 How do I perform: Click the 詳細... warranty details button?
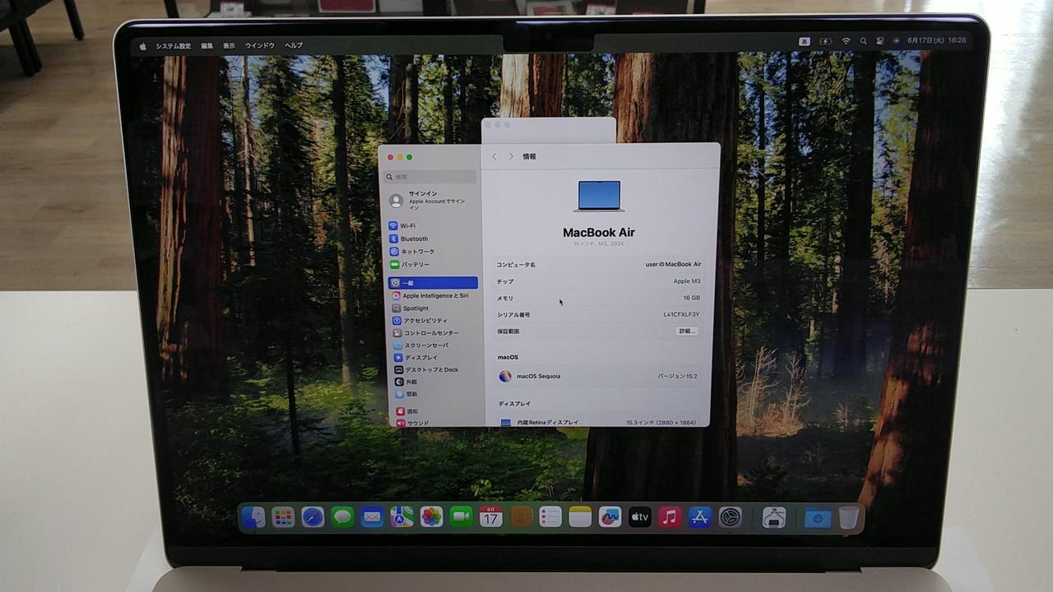pos(687,331)
